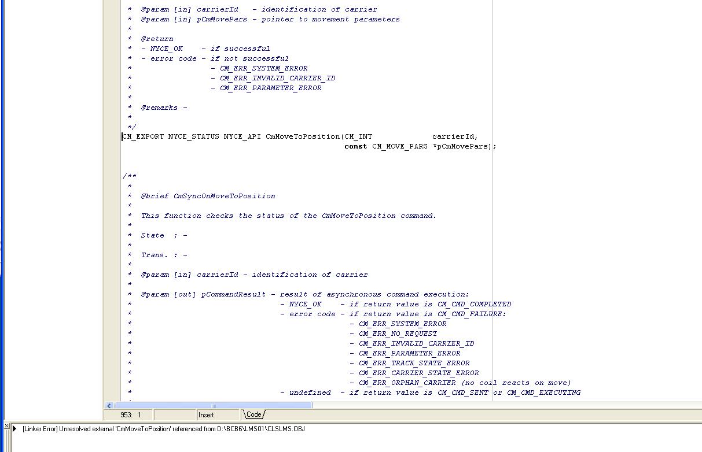Click the @return comment tag
The image size is (702, 452).
click(157, 39)
